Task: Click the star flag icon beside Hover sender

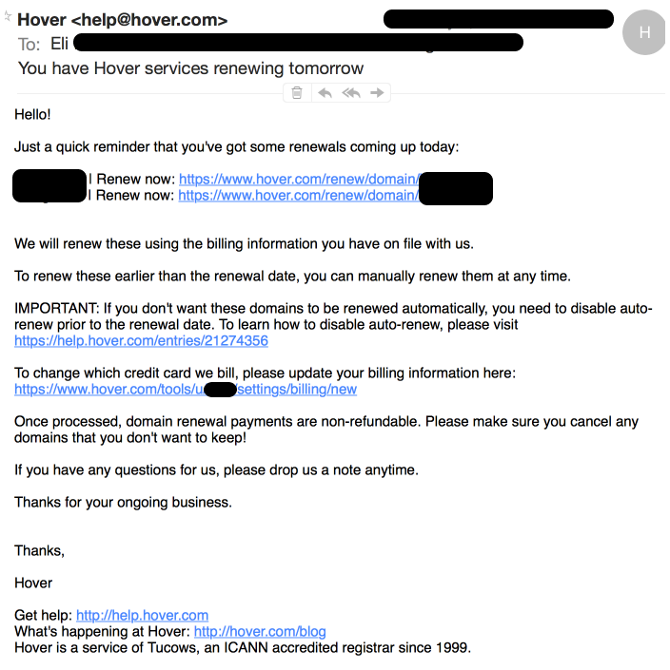Action: point(8,17)
